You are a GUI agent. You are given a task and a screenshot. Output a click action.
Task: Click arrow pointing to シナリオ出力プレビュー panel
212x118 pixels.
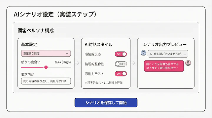tap(133, 63)
